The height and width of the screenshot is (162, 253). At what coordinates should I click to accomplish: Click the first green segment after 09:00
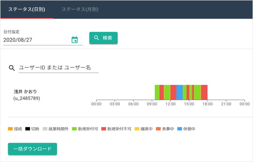click(x=157, y=92)
